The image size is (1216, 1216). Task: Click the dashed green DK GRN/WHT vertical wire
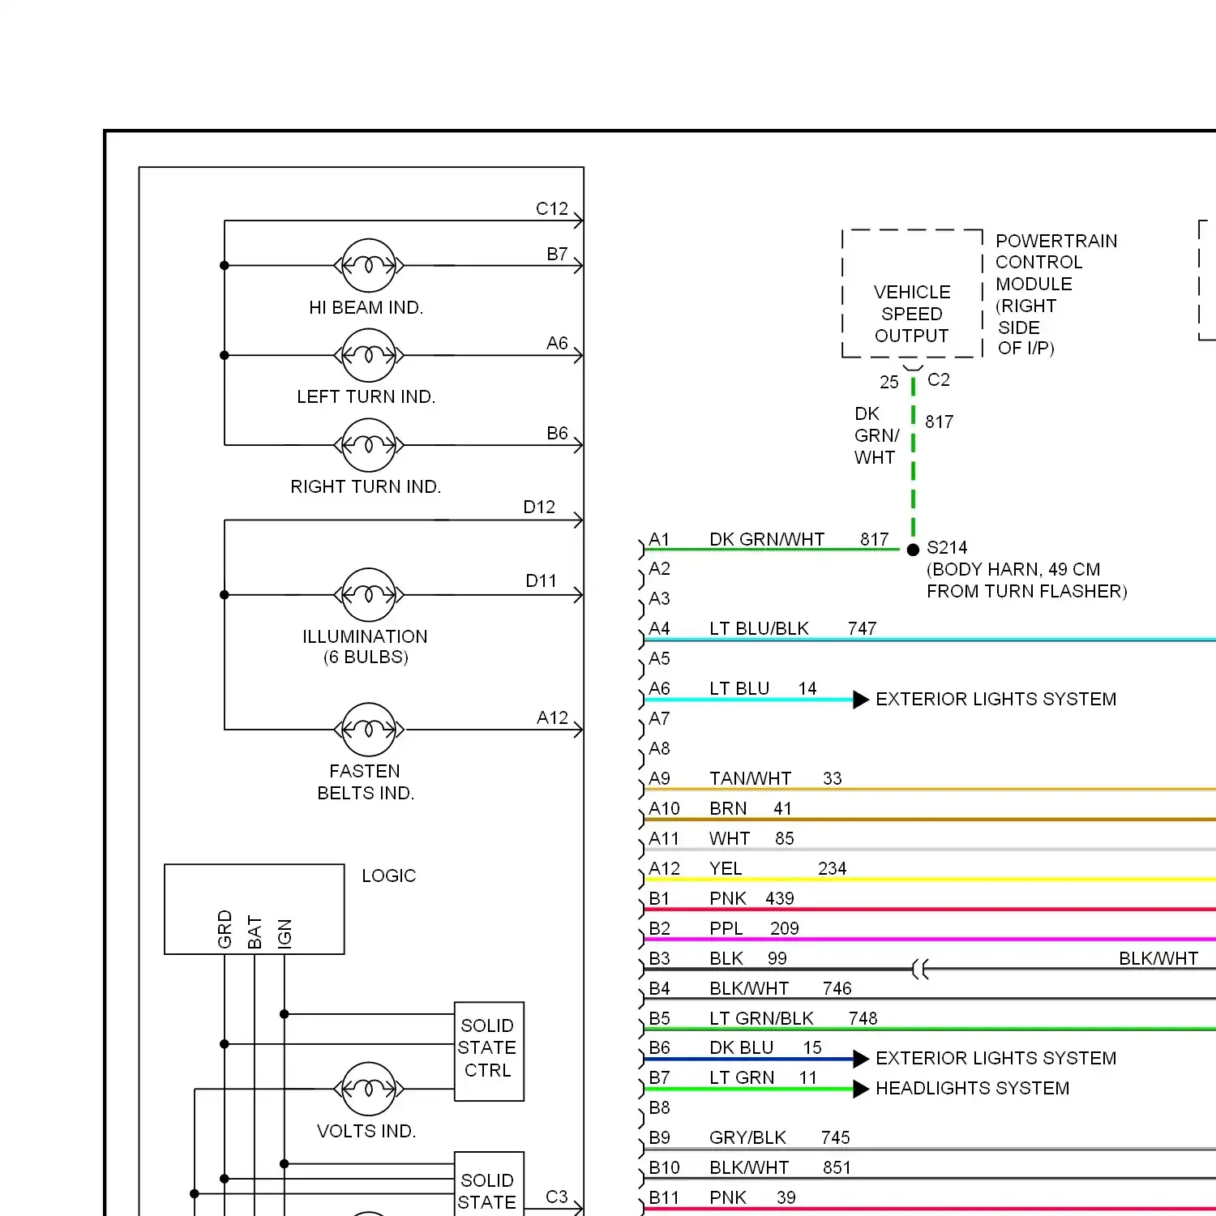click(913, 458)
